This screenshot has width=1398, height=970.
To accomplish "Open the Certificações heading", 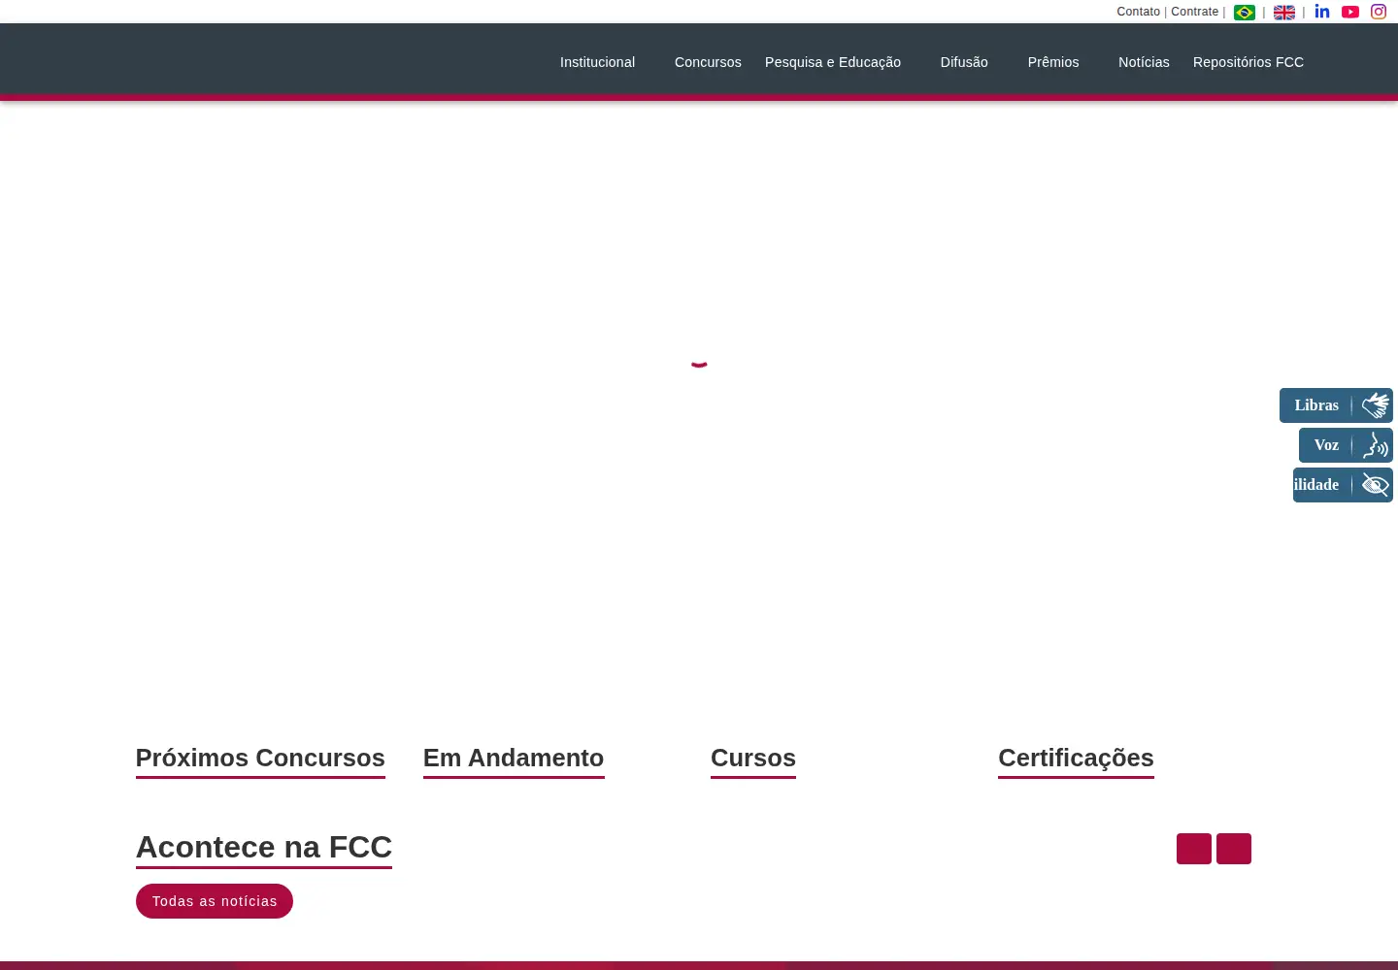I will pyautogui.click(x=1076, y=759).
